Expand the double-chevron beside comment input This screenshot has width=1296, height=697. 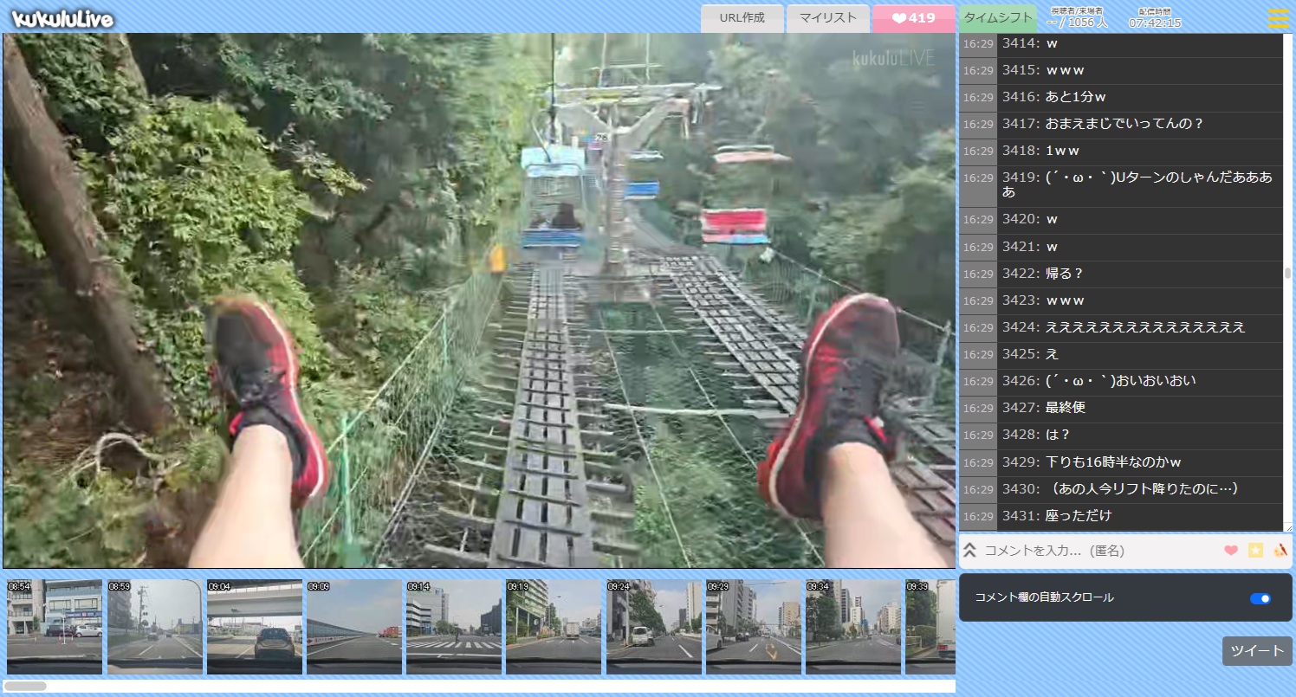pos(970,550)
